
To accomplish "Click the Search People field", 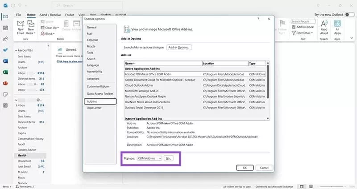I will (303, 21).
